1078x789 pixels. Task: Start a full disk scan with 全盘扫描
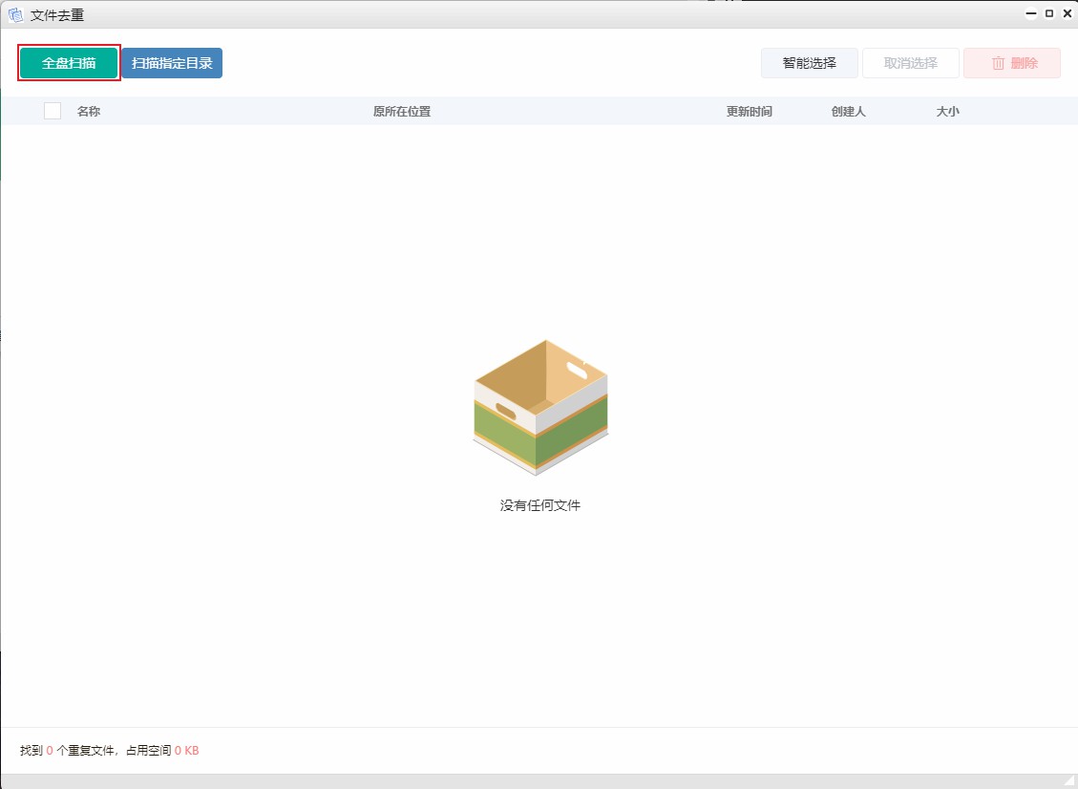click(x=67, y=62)
